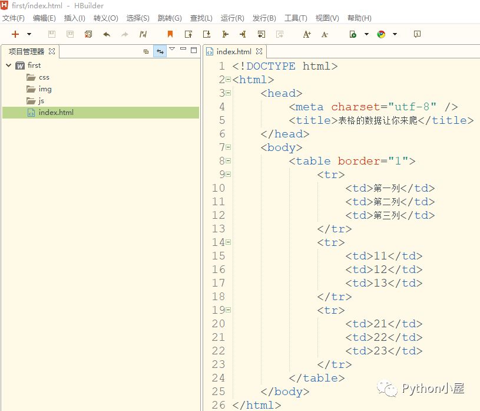
Task: Fold the tr tag at line 14
Action: (229, 242)
